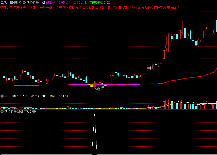
Task: Click the yellow MA10: 564739 reading
Action: [60, 96]
